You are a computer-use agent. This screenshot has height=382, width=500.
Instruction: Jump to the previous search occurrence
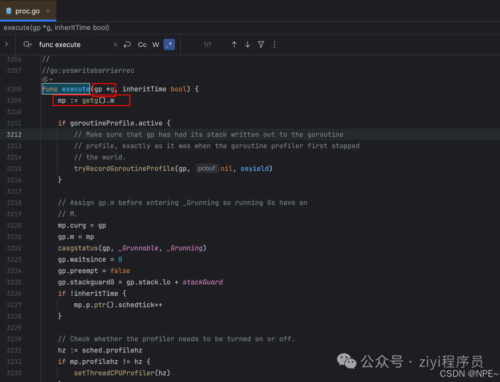pyautogui.click(x=234, y=44)
